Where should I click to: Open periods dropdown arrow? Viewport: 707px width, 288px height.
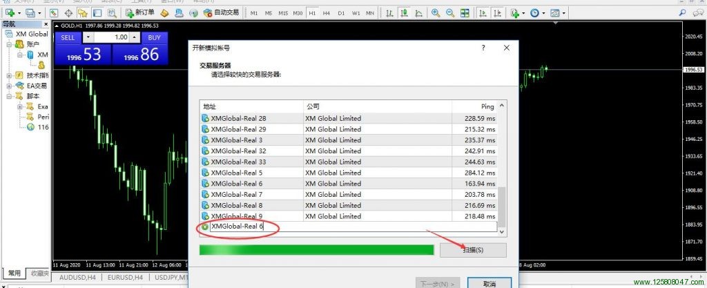coord(544,14)
